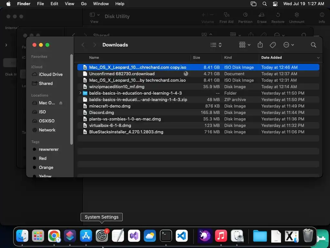Select the baldis-basics zip archive
Viewport: 330px width, 248px height.
click(198, 99)
